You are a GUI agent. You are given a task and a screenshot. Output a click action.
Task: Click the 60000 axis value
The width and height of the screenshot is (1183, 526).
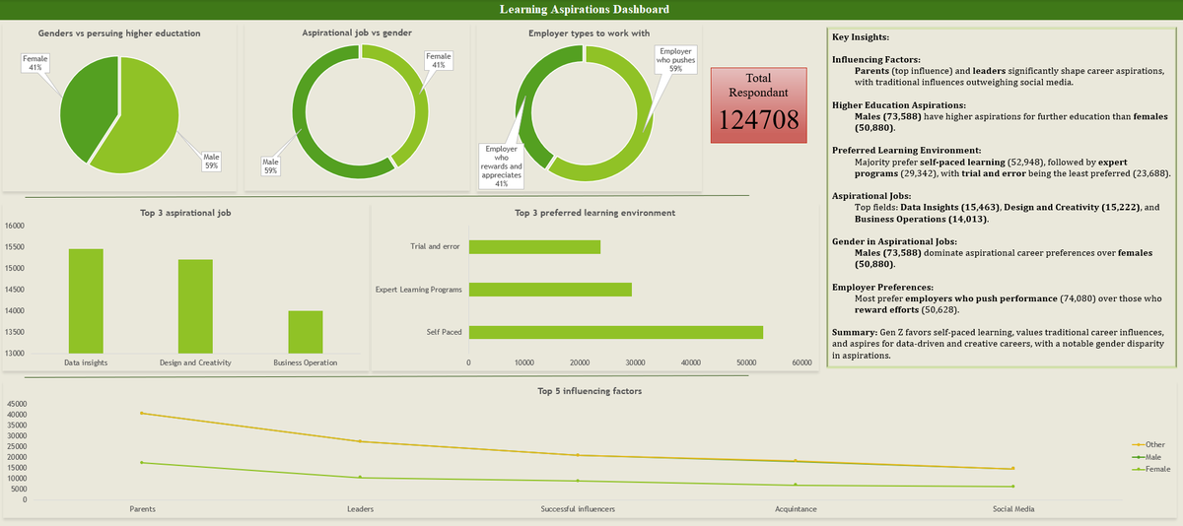[802, 362]
